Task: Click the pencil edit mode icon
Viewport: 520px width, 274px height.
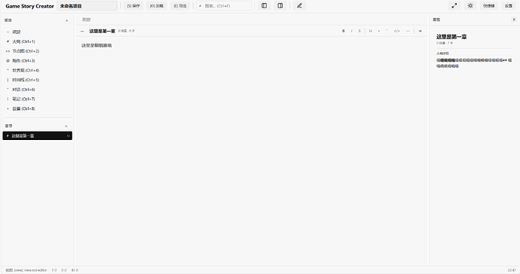Action: pyautogui.click(x=299, y=5)
